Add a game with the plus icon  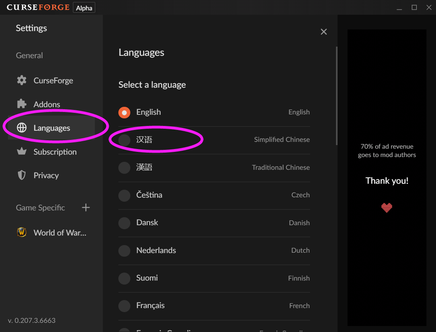coord(86,207)
